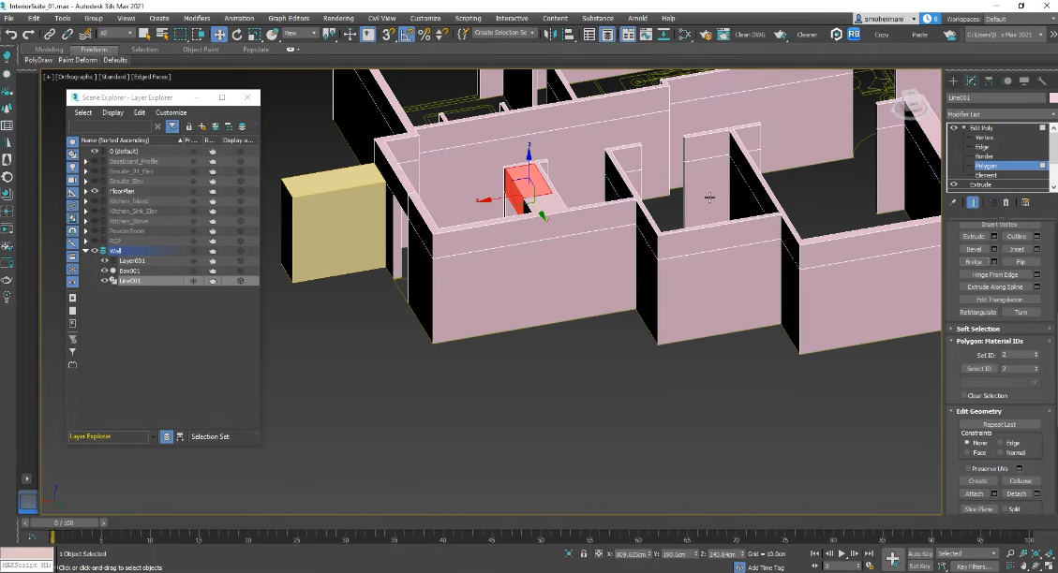
Task: Open Render Setup teapot icon
Action: (705, 34)
